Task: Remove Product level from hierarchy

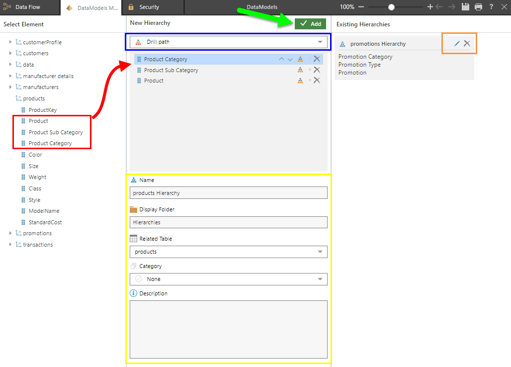Action: point(317,81)
